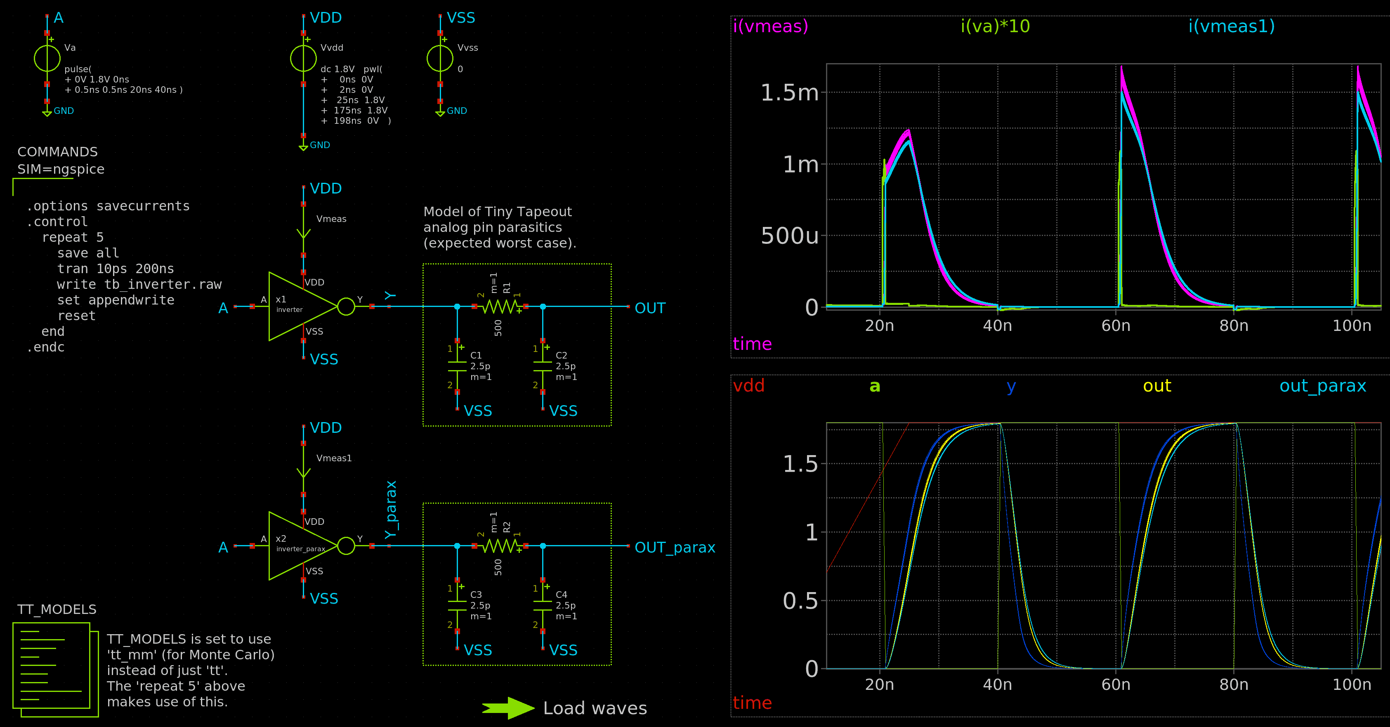1390x727 pixels.
Task: Click the Vvdd pwl source parameter text
Action: (356, 95)
